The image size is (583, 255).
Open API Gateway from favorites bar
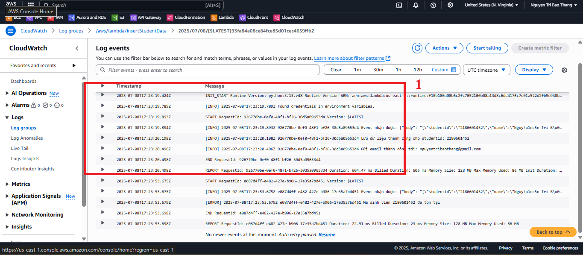(146, 18)
